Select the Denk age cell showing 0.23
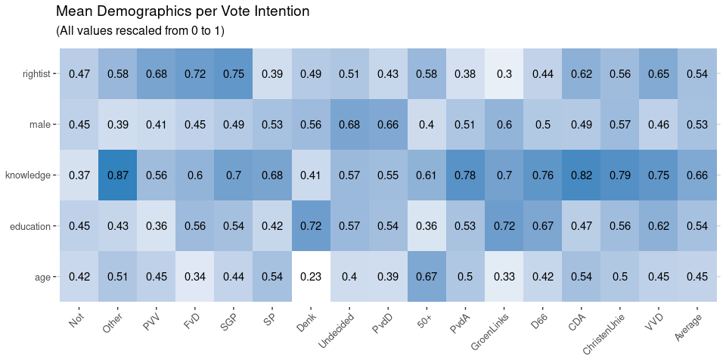 click(x=311, y=277)
